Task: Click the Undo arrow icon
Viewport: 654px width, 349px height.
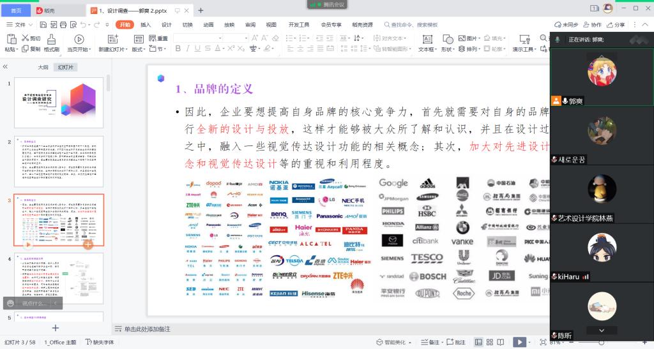Action: click(84, 25)
